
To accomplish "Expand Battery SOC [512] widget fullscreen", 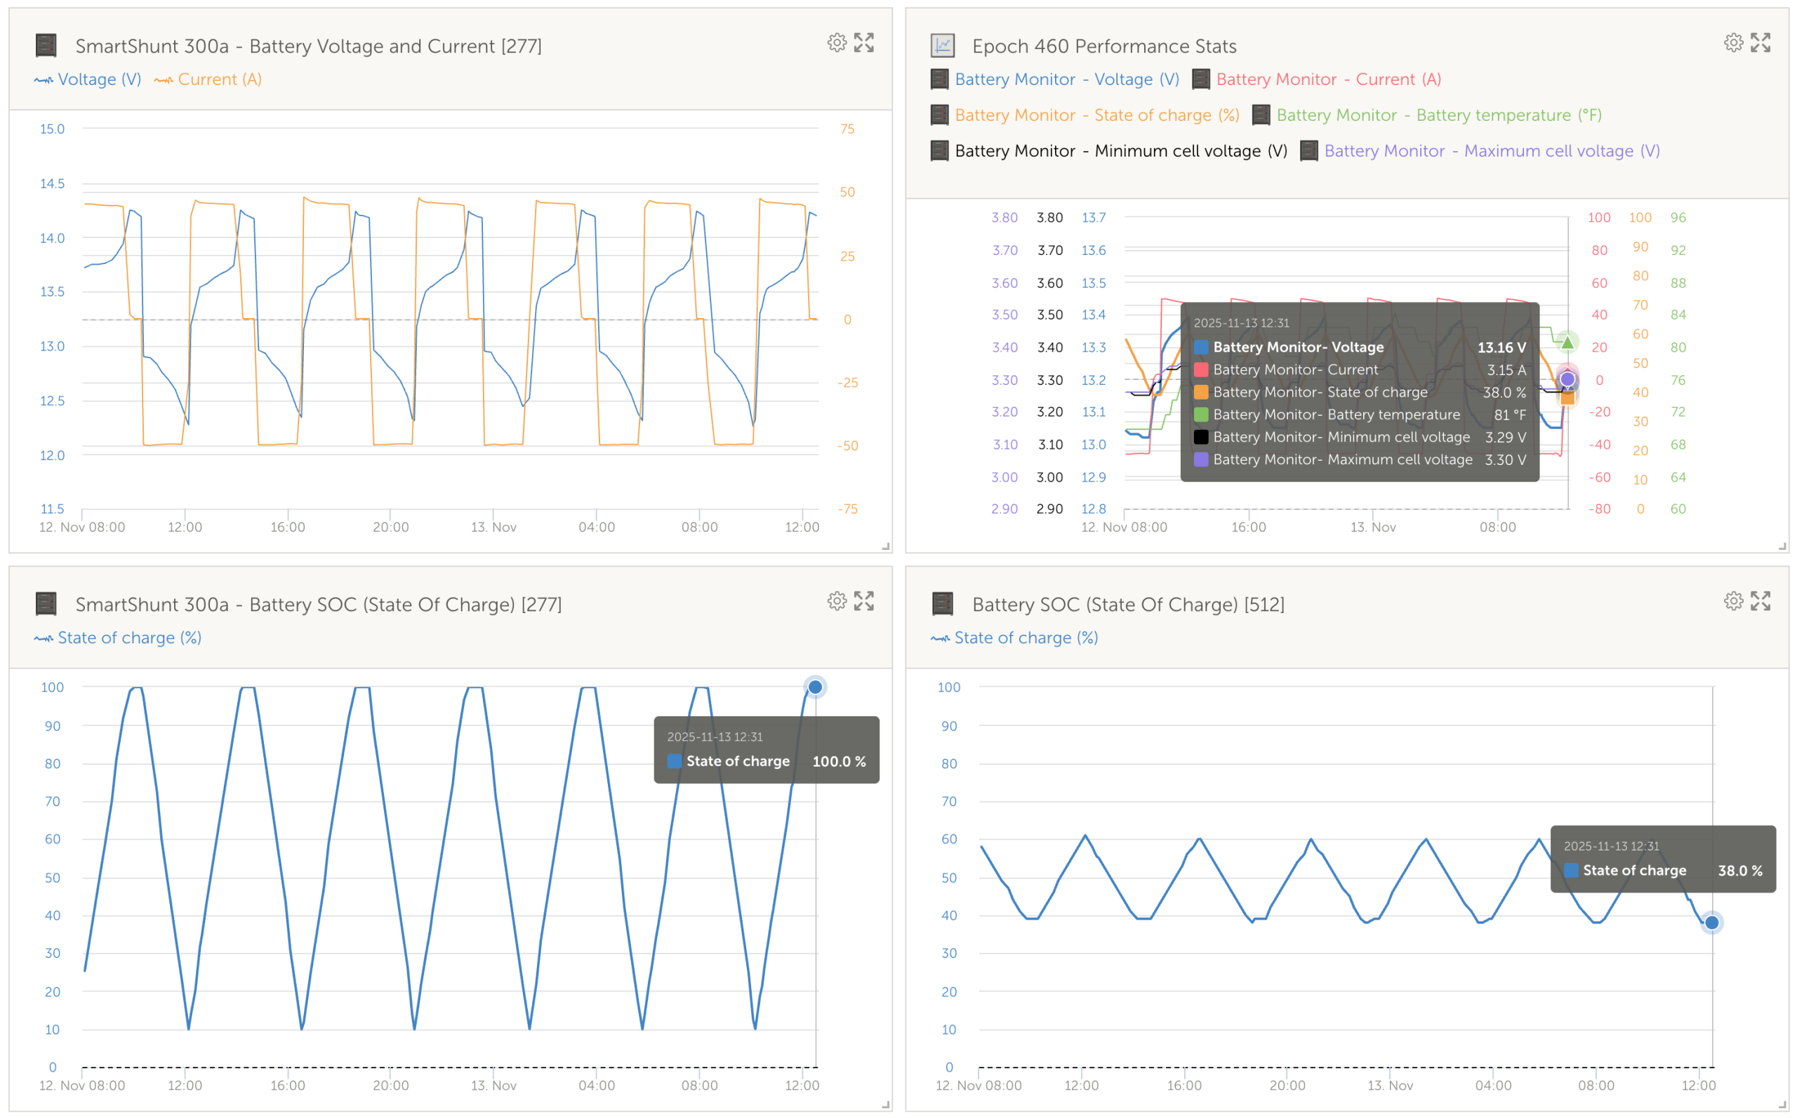I will pyautogui.click(x=1760, y=601).
